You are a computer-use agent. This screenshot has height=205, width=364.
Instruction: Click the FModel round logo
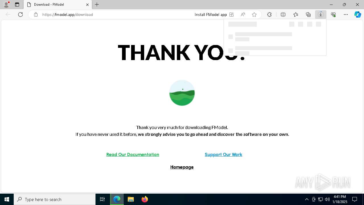(x=182, y=93)
